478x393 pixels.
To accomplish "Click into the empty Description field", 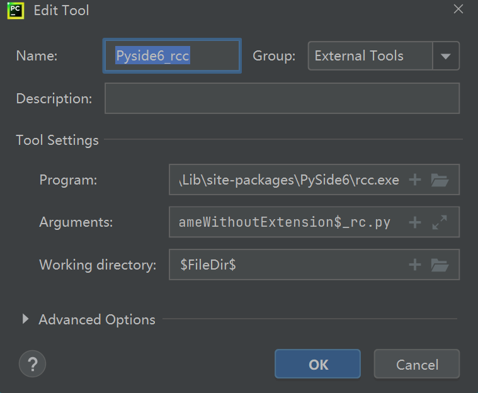I will [282, 98].
